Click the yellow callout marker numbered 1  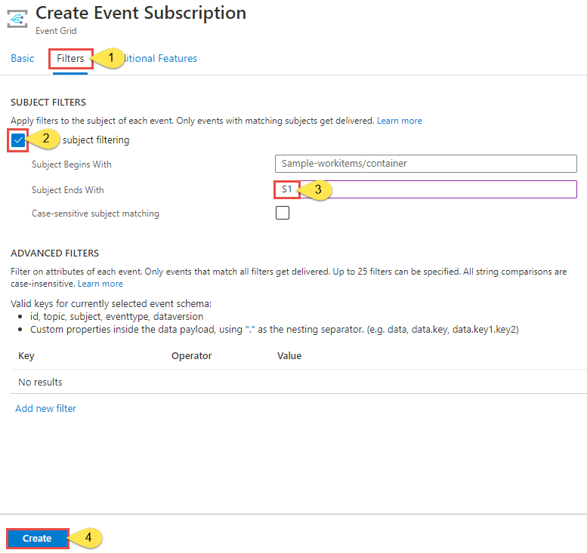110,58
